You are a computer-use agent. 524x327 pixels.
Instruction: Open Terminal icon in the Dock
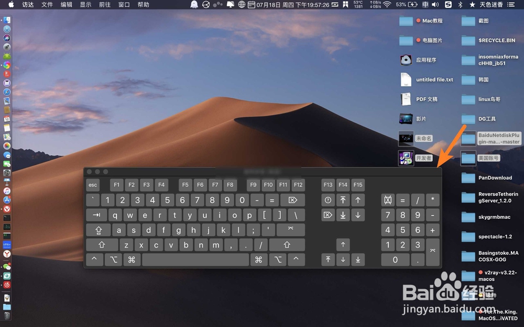(x=7, y=218)
